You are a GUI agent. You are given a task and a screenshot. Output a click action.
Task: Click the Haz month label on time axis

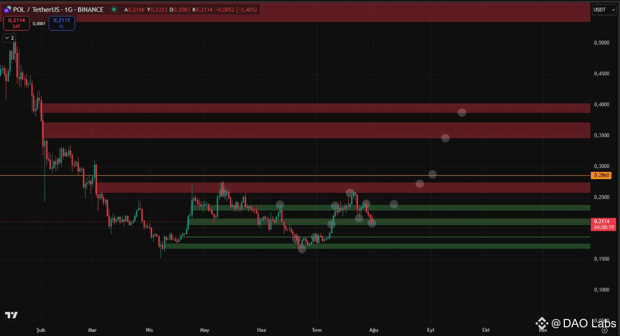[262, 330]
